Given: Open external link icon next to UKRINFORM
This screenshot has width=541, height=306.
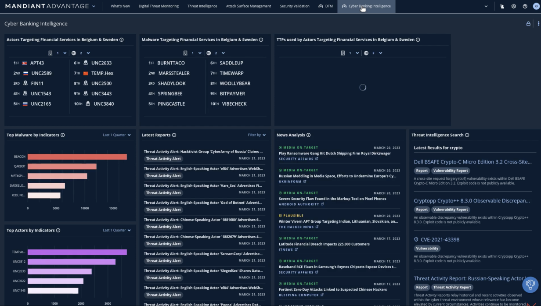Looking at the screenshot, I should [x=305, y=181].
